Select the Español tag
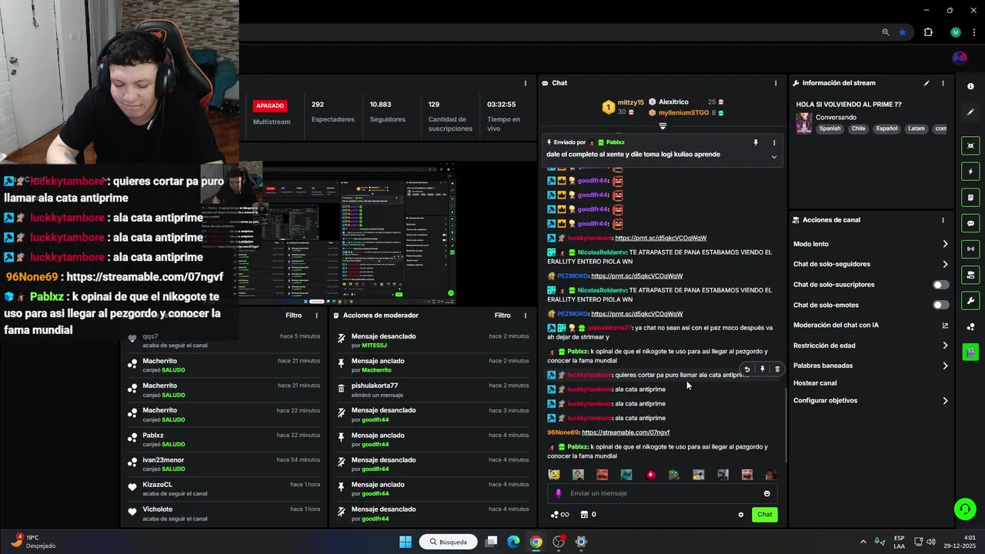The width and height of the screenshot is (985, 554). click(x=886, y=128)
